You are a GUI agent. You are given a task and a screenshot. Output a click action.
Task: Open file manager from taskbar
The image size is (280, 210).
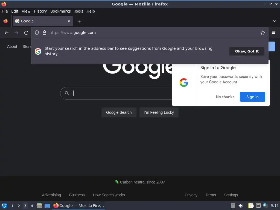pos(39,206)
